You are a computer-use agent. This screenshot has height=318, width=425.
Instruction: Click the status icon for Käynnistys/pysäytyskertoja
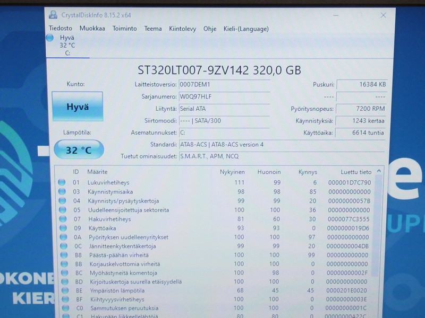pyautogui.click(x=62, y=201)
